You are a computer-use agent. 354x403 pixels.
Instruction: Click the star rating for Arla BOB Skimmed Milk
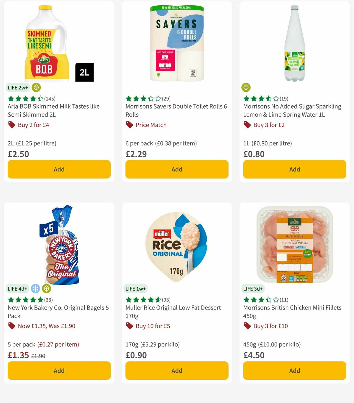click(23, 99)
